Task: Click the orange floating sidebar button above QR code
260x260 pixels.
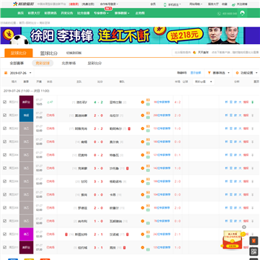Action: point(253,240)
